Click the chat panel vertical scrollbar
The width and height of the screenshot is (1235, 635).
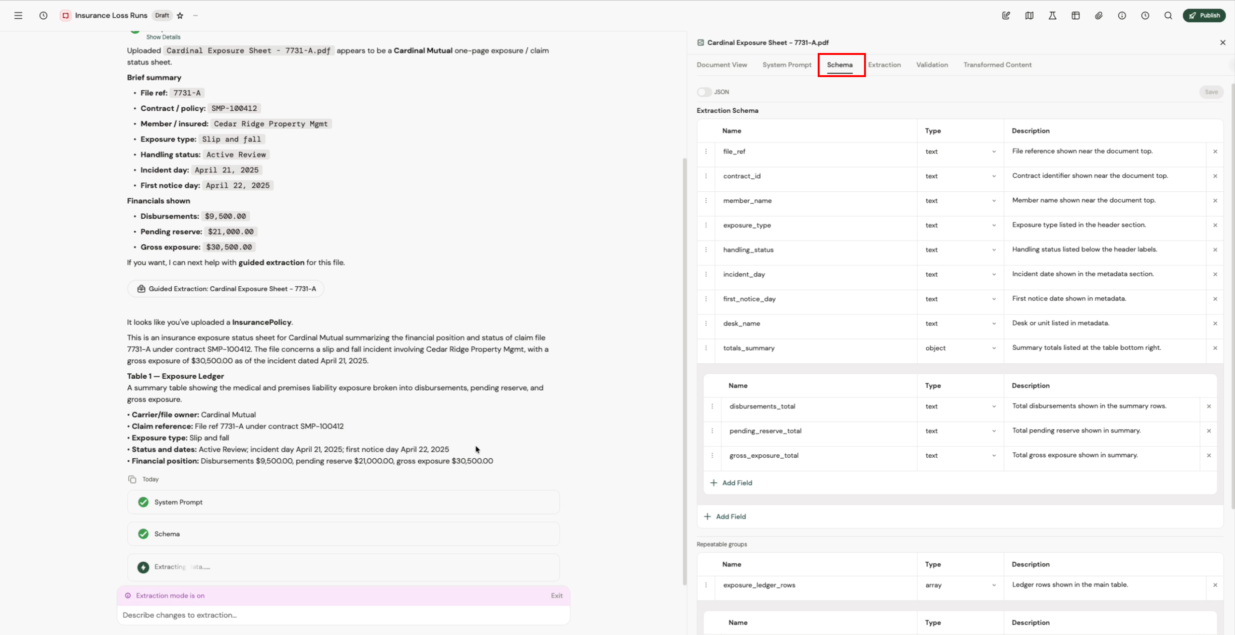click(x=684, y=371)
